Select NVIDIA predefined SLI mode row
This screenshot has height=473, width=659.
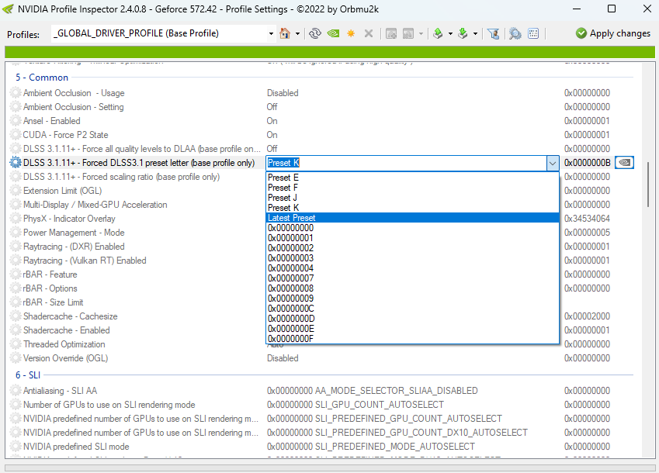pyautogui.click(x=320, y=446)
